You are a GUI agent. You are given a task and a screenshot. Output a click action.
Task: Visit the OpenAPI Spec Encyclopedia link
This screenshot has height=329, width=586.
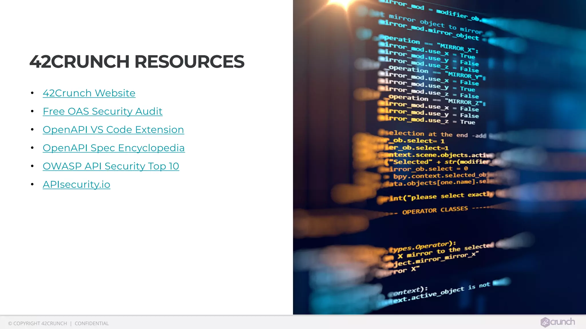coord(114,148)
